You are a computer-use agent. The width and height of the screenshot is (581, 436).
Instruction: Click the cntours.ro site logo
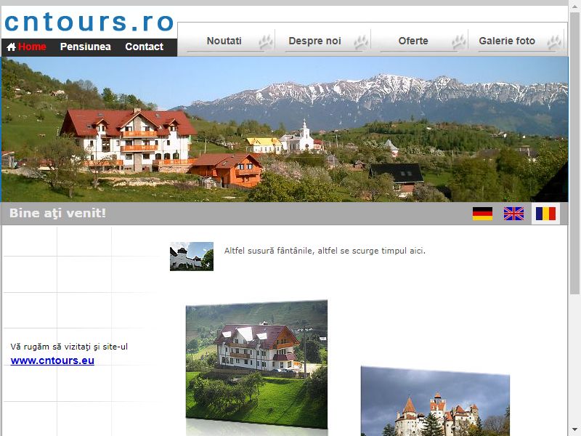(x=89, y=22)
